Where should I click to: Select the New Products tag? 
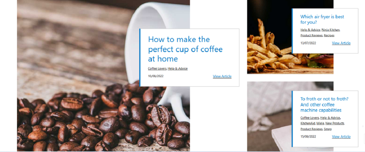pos(335,123)
